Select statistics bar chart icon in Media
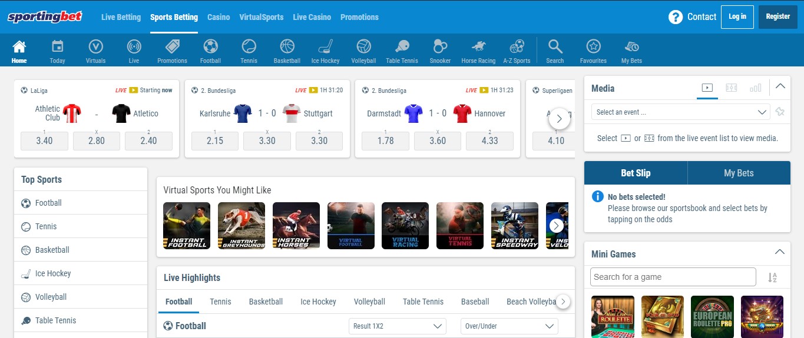This screenshot has height=338, width=804. (755, 88)
